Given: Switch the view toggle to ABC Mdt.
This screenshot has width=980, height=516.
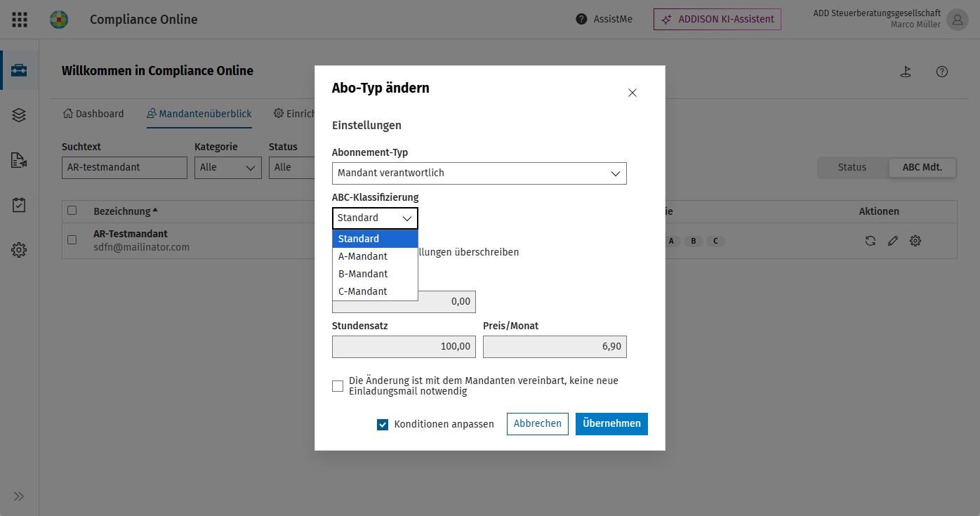Looking at the screenshot, I should coord(922,167).
